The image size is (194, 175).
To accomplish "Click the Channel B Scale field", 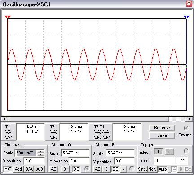I will [120, 153].
